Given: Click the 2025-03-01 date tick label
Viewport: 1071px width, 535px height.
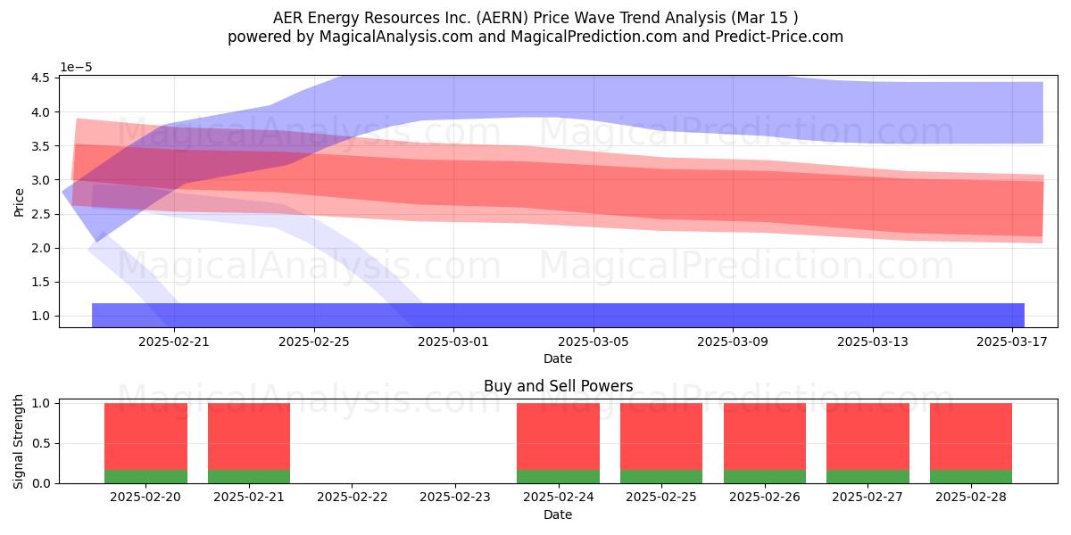Looking at the screenshot, I should pos(453,342).
